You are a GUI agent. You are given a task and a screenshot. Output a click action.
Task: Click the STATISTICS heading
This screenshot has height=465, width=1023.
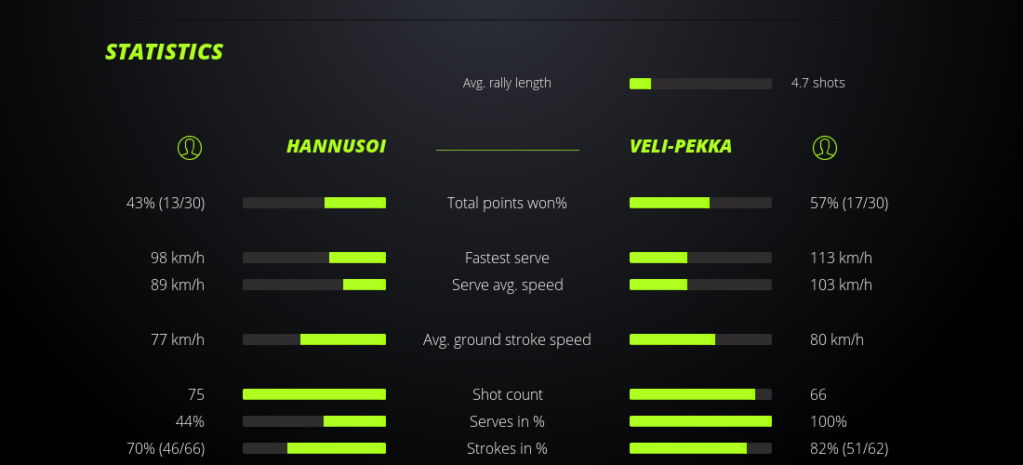pos(164,52)
